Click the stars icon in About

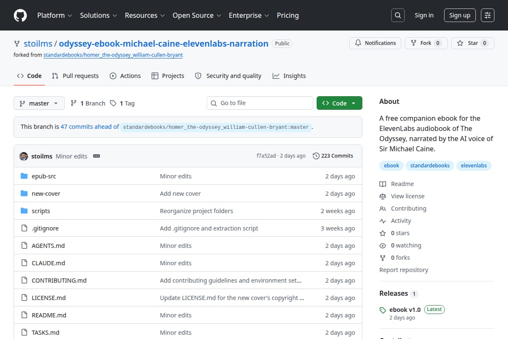(x=383, y=233)
